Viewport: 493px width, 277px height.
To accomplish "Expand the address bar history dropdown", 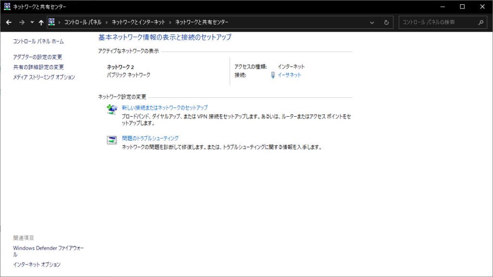I will click(372, 23).
